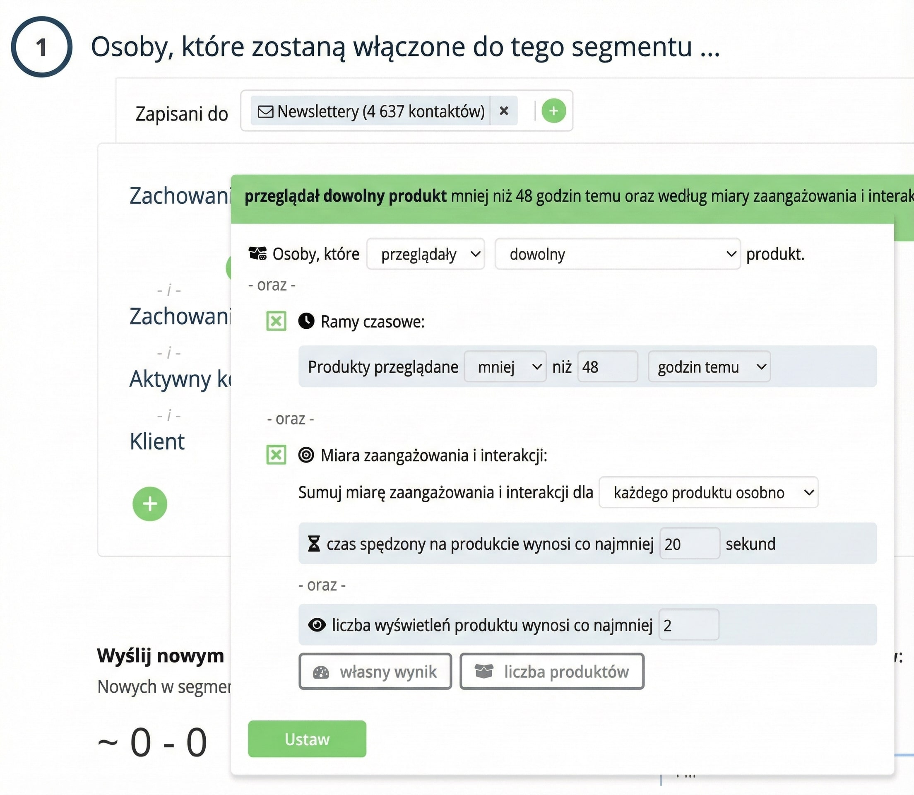Click green plus icon beside Newslettery field
Screen dimensions: 914x795
tap(553, 111)
